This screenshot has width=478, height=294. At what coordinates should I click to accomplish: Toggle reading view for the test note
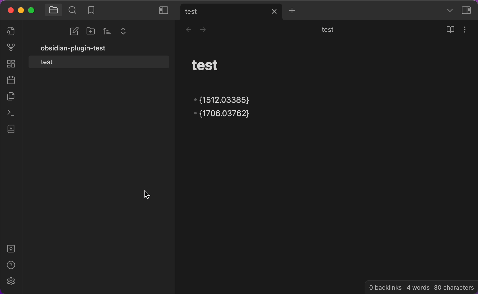click(450, 30)
